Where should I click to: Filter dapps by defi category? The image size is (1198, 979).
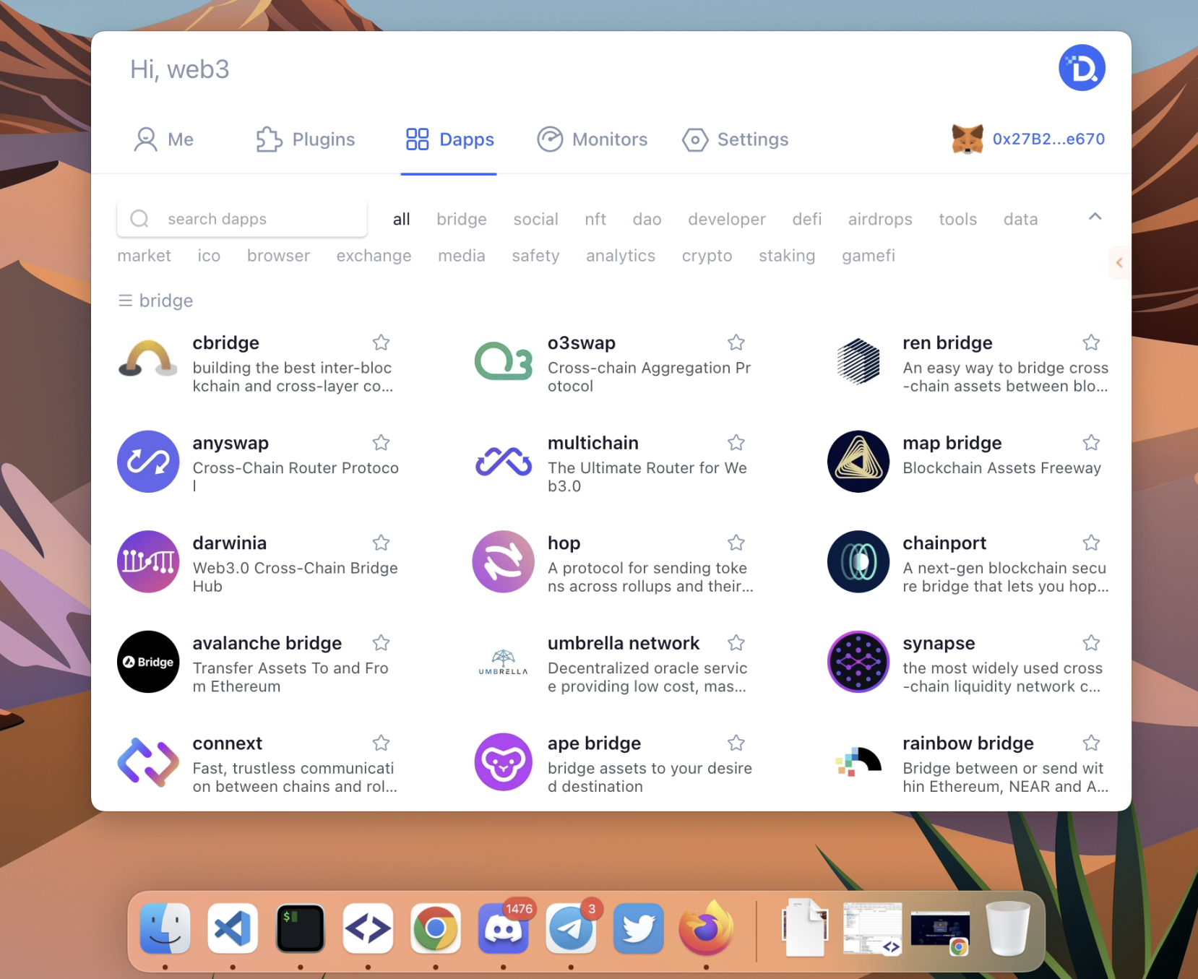[x=806, y=219]
